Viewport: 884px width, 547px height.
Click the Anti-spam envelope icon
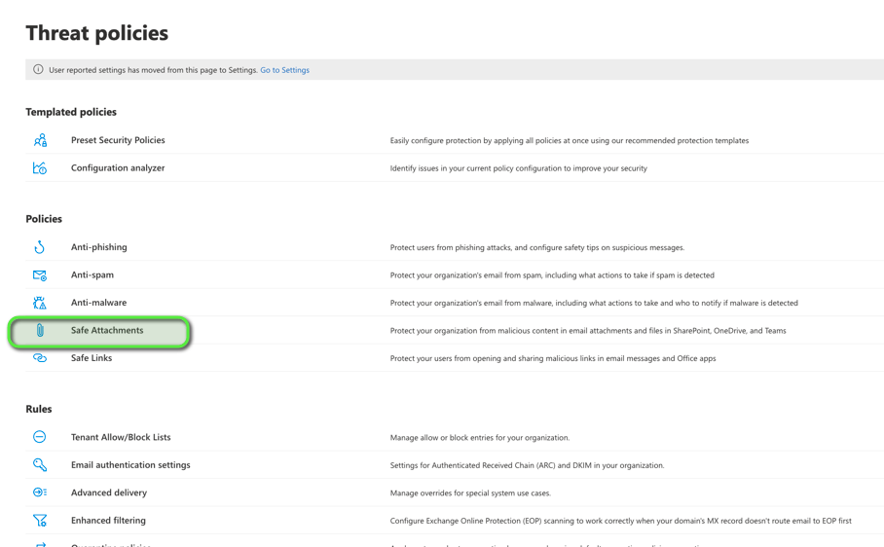point(40,275)
